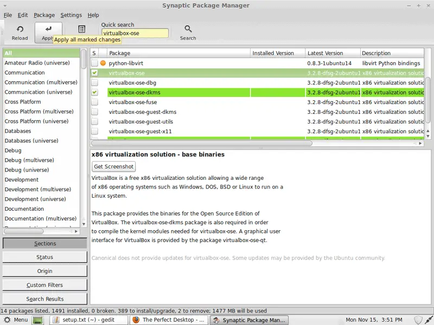Select the python-libvirt package name
434x325 pixels.
point(126,63)
